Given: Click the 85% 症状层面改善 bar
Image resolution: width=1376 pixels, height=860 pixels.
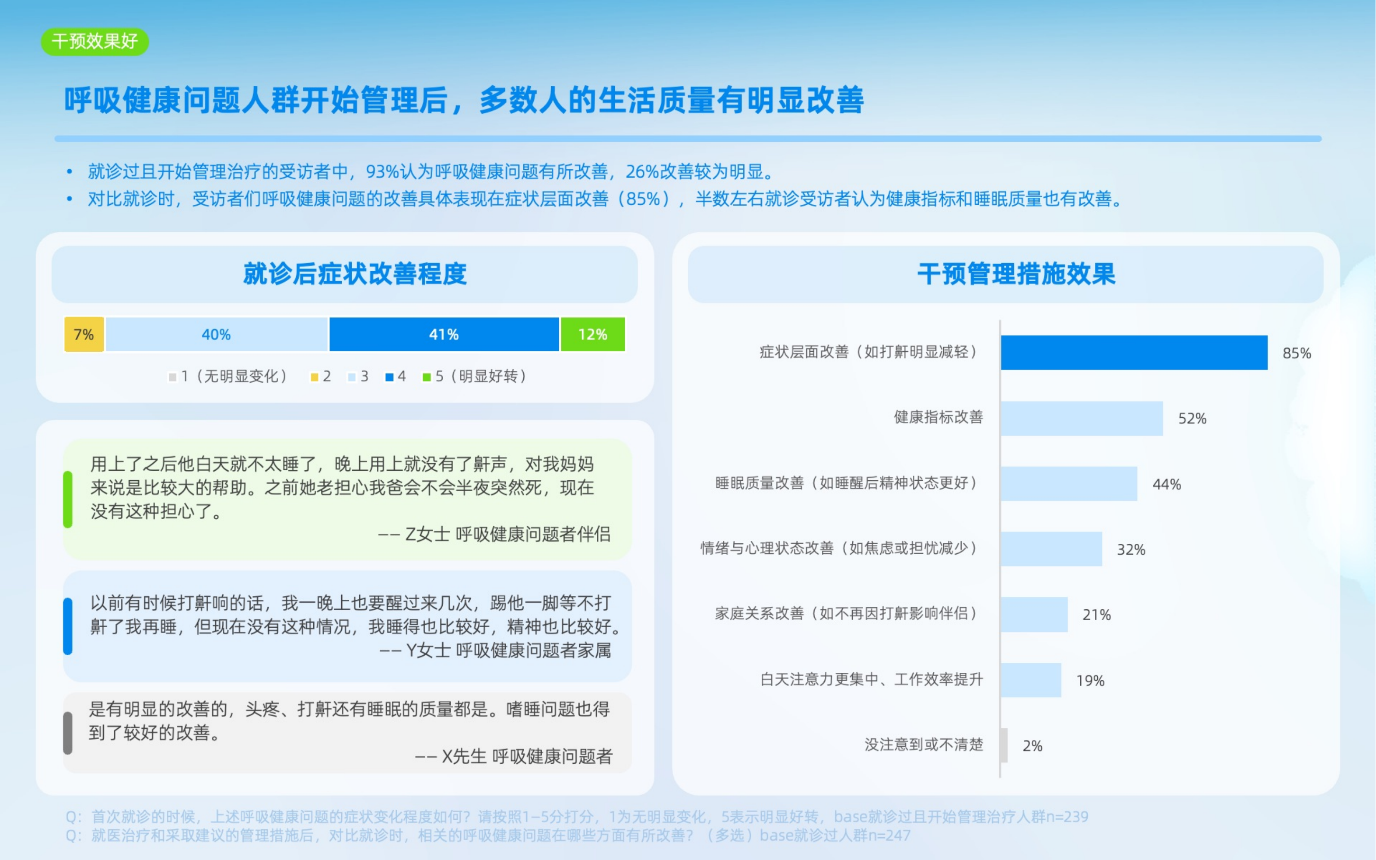Looking at the screenshot, I should [x=1134, y=353].
